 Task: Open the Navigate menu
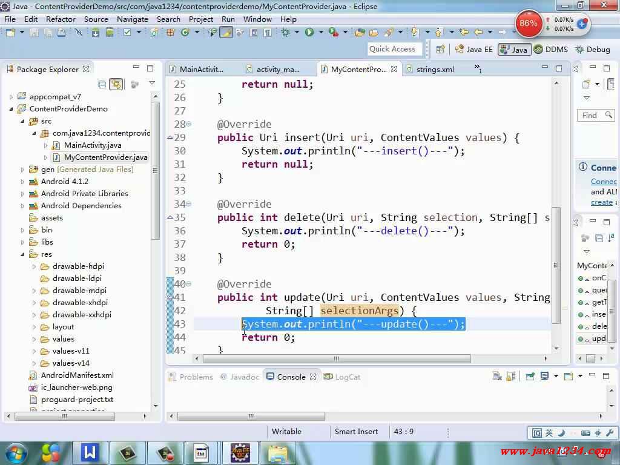coord(133,19)
